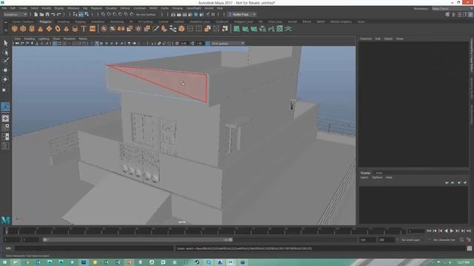Toggle Snap to Points magnet icon

coord(115,14)
